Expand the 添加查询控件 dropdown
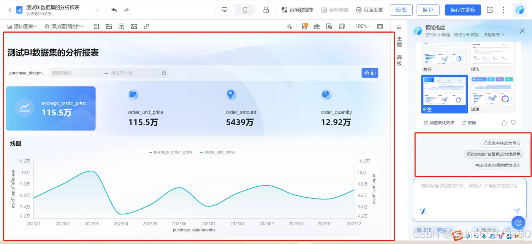Image resolution: width=532 pixels, height=244 pixels. tap(64, 27)
